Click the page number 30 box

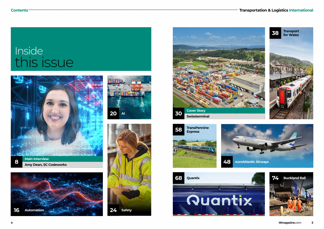coord(178,114)
